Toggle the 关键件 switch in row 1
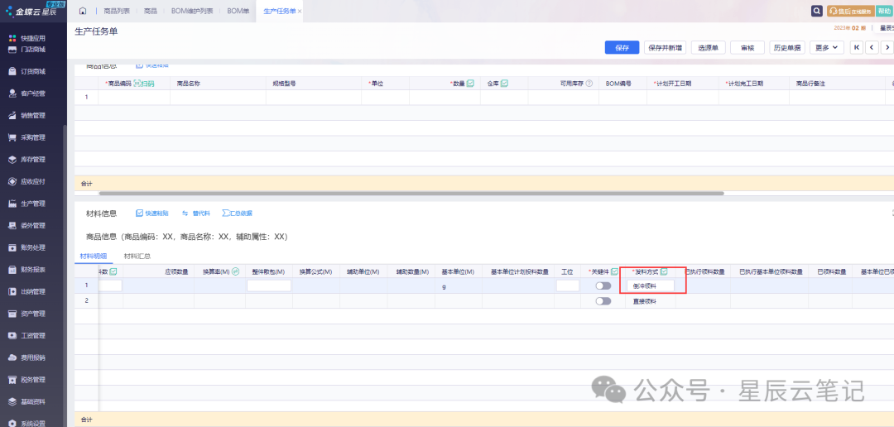Screen dimensions: 894x427 pos(603,285)
